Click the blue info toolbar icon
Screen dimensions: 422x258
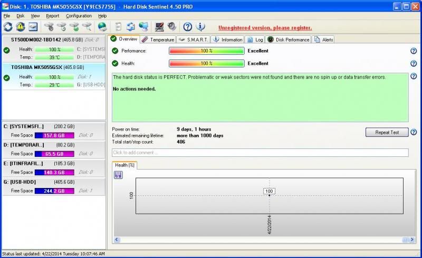point(200,27)
